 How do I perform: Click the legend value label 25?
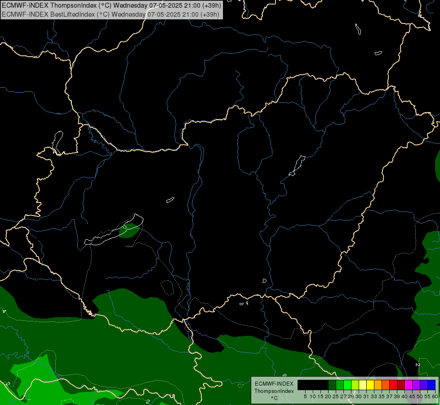pyautogui.click(x=336, y=396)
